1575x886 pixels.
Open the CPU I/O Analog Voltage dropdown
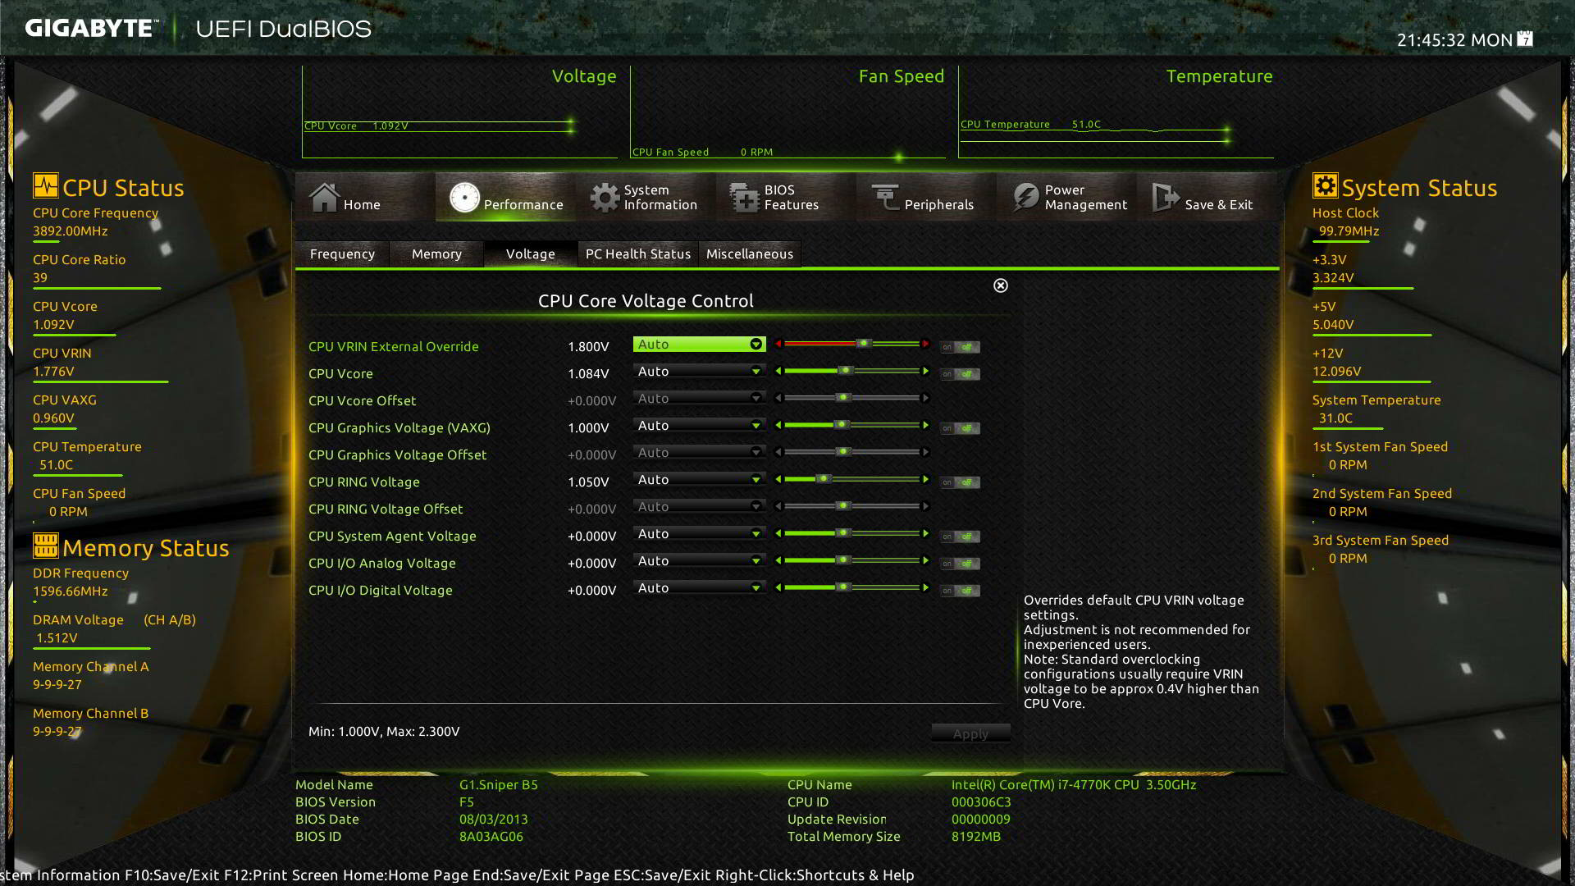(699, 561)
